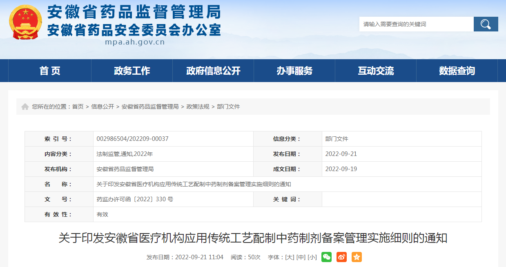Click publish timestamp 2022-09-21 11:04

199,257
